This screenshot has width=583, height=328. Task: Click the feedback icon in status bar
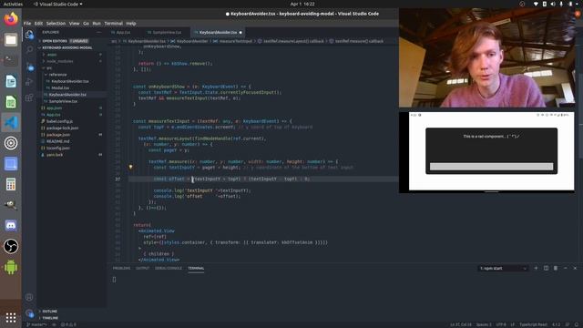pos(568,324)
